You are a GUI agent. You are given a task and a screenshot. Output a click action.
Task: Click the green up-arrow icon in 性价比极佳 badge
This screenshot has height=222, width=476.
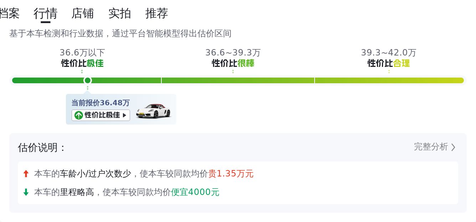(x=79, y=115)
